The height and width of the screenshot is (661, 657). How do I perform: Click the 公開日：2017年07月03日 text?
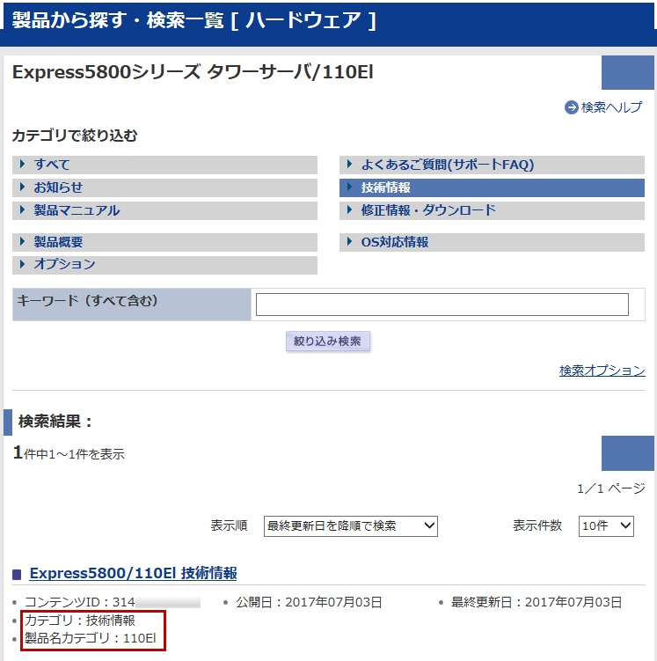pyautogui.click(x=309, y=602)
